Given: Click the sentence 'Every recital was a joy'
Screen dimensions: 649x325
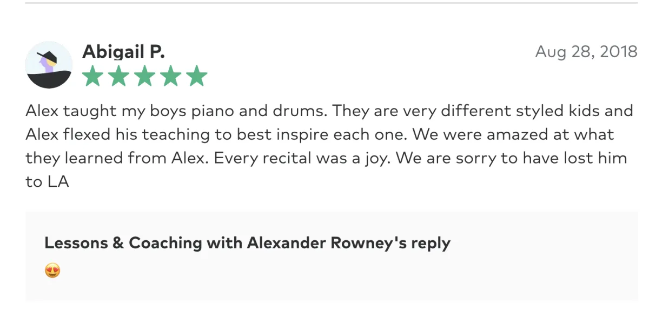Looking at the screenshot, I should click(307, 158).
